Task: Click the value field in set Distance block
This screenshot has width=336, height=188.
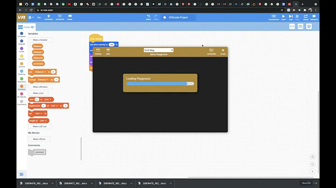Action: (x=53, y=72)
